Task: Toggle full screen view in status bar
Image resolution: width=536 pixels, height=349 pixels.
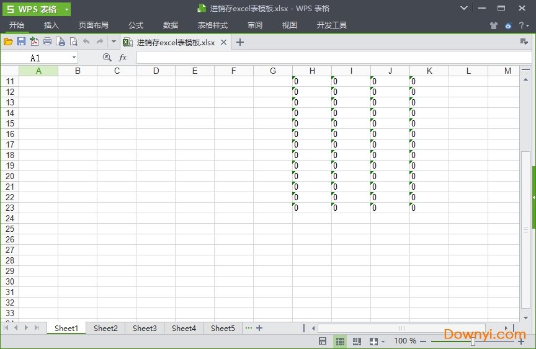Action: tap(374, 341)
